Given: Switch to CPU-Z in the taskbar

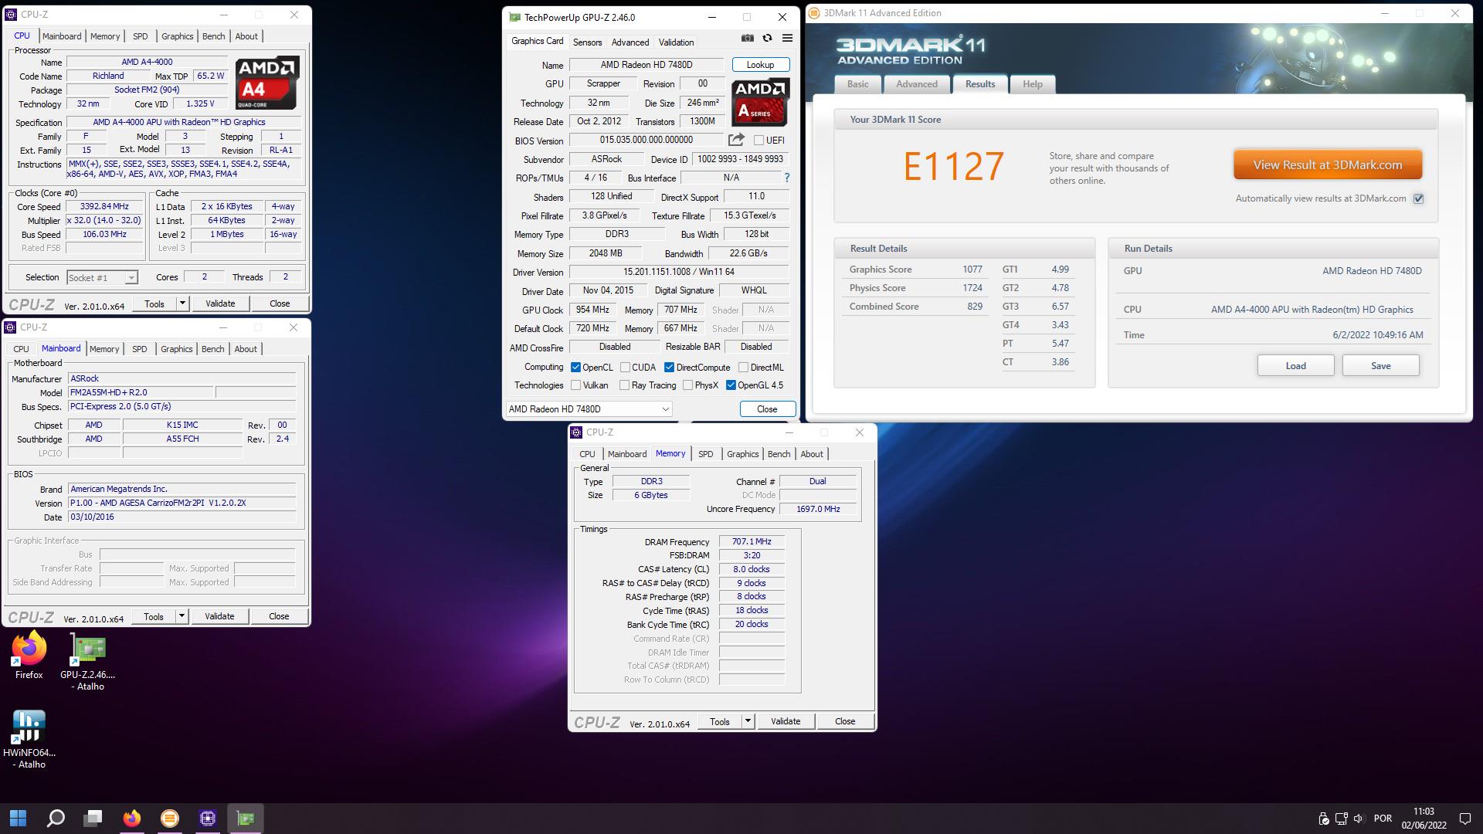Looking at the screenshot, I should coord(207,818).
